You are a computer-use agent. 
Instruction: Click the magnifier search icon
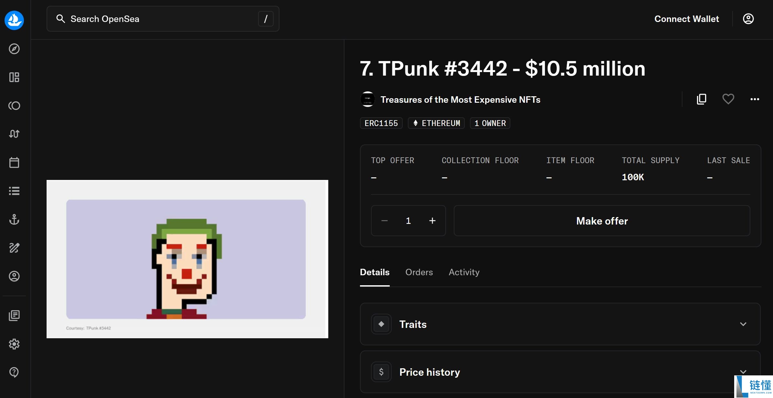click(x=61, y=19)
